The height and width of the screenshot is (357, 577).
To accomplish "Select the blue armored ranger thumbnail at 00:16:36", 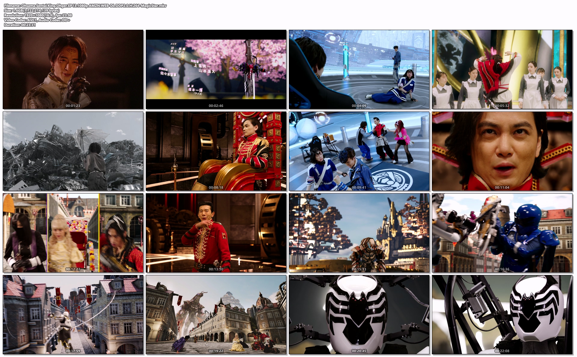I will (502, 233).
